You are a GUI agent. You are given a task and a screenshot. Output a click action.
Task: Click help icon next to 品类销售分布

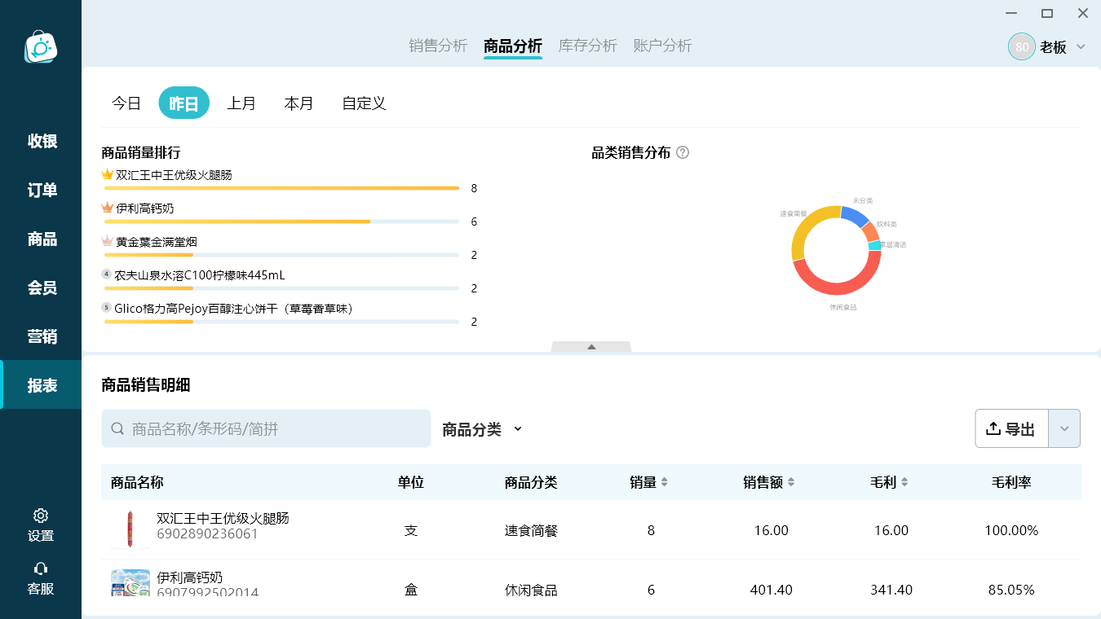tap(683, 152)
